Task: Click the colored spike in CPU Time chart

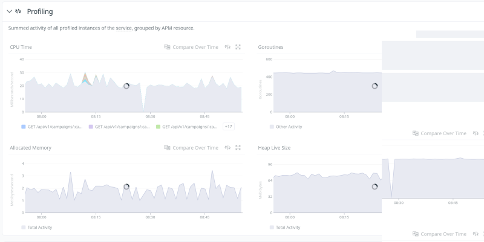Action: coord(86,78)
